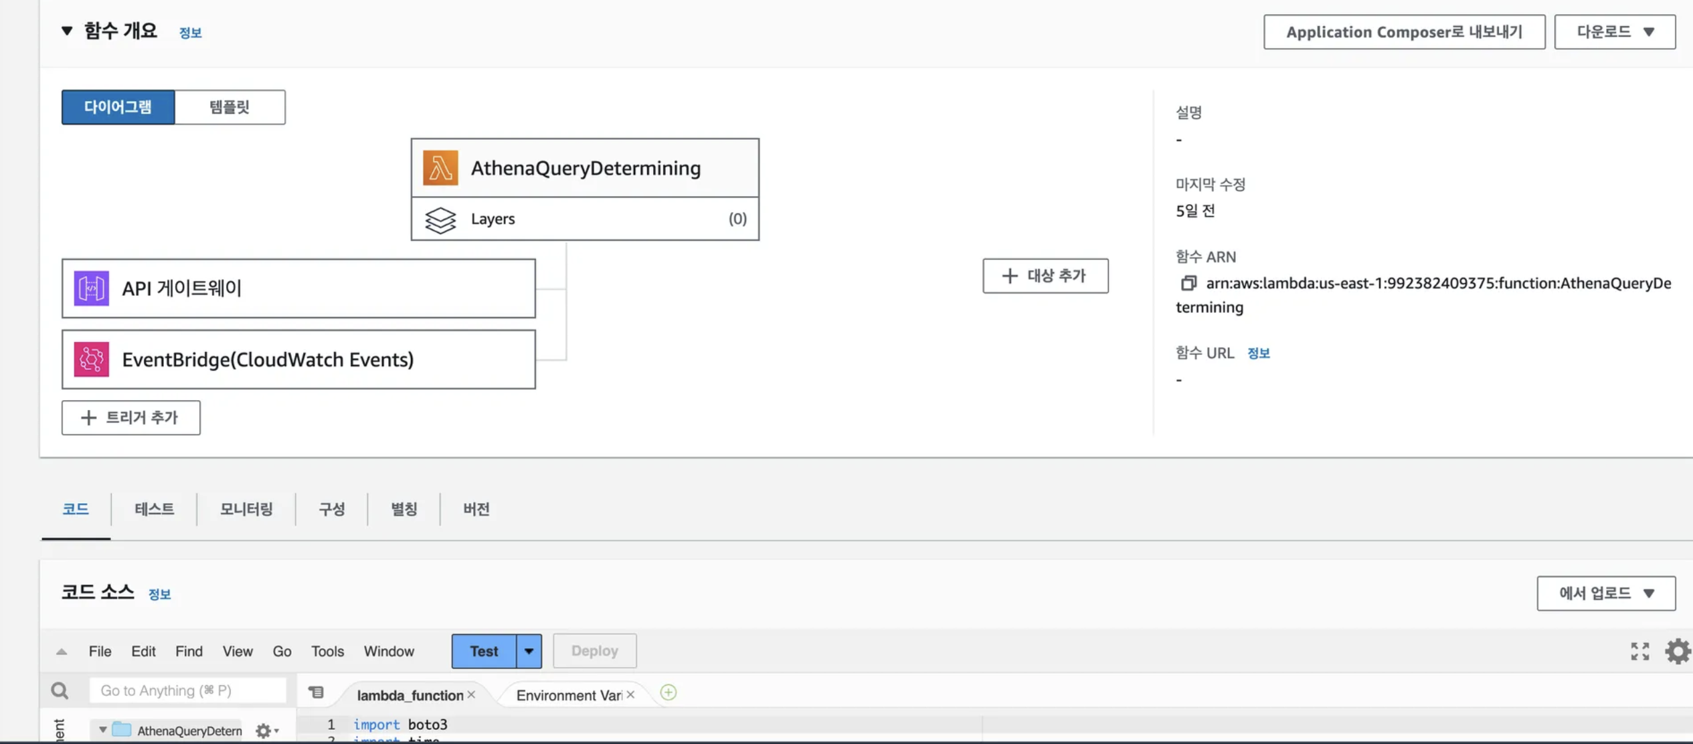Click the EventBridge trigger icon
Screen dimensions: 1693x744
coord(92,359)
